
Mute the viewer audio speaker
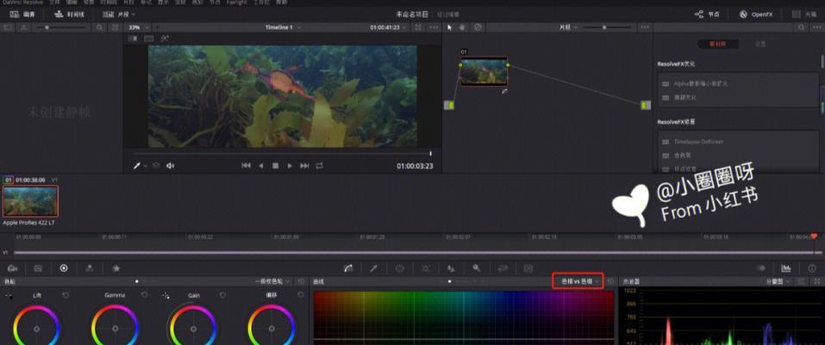pyautogui.click(x=170, y=166)
